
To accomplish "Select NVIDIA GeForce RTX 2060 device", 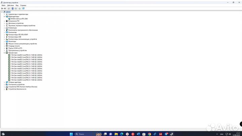I will tap(19, 19).
